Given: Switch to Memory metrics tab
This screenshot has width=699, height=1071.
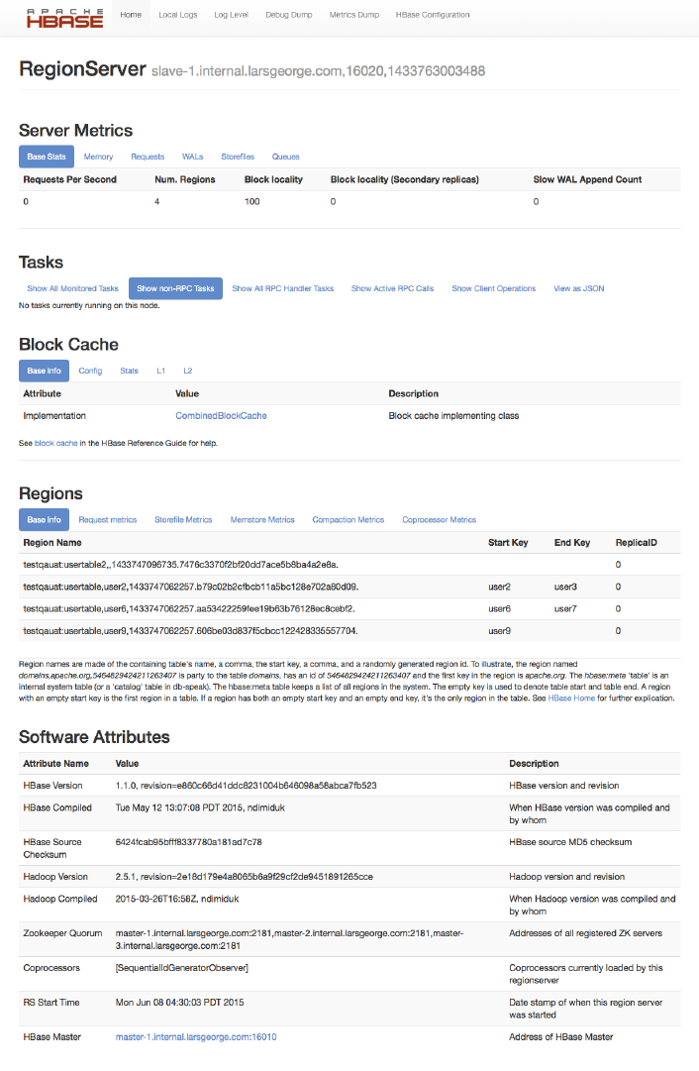Looking at the screenshot, I should click(x=98, y=157).
